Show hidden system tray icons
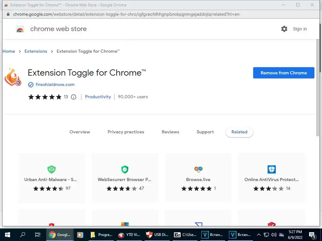Image resolution: width=322 pixels, height=241 pixels. tap(259, 235)
